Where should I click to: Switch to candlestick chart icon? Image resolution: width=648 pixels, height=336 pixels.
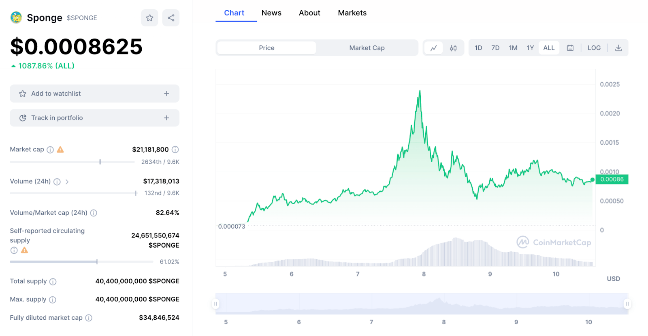pos(453,48)
